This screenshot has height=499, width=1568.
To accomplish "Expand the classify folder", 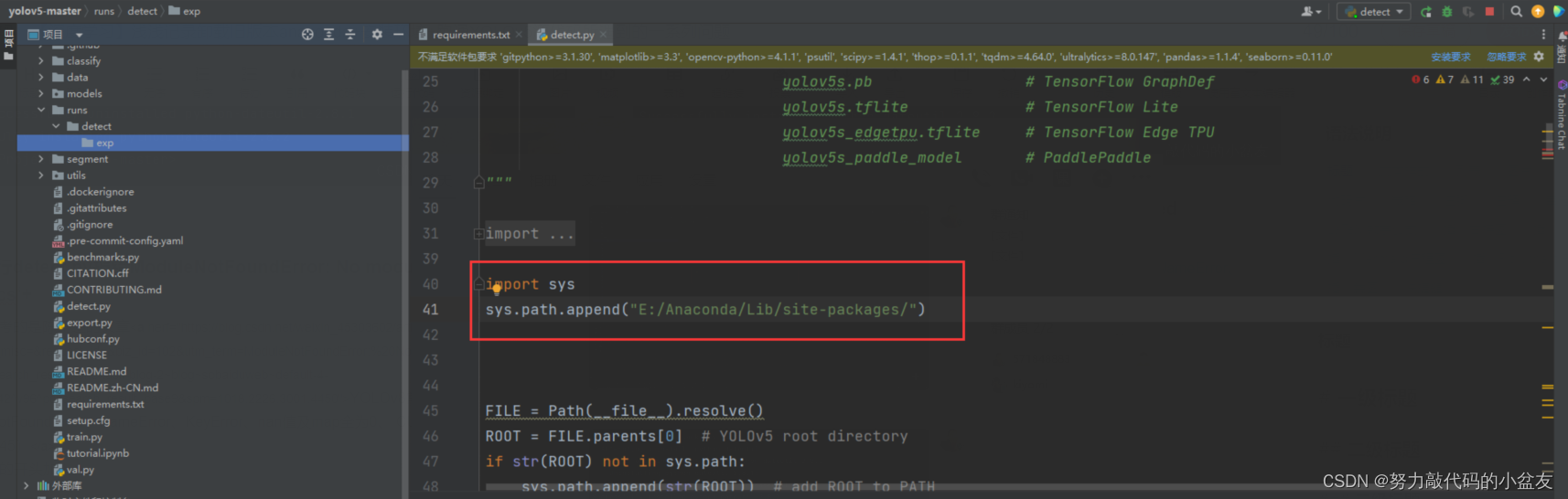I will [40, 60].
